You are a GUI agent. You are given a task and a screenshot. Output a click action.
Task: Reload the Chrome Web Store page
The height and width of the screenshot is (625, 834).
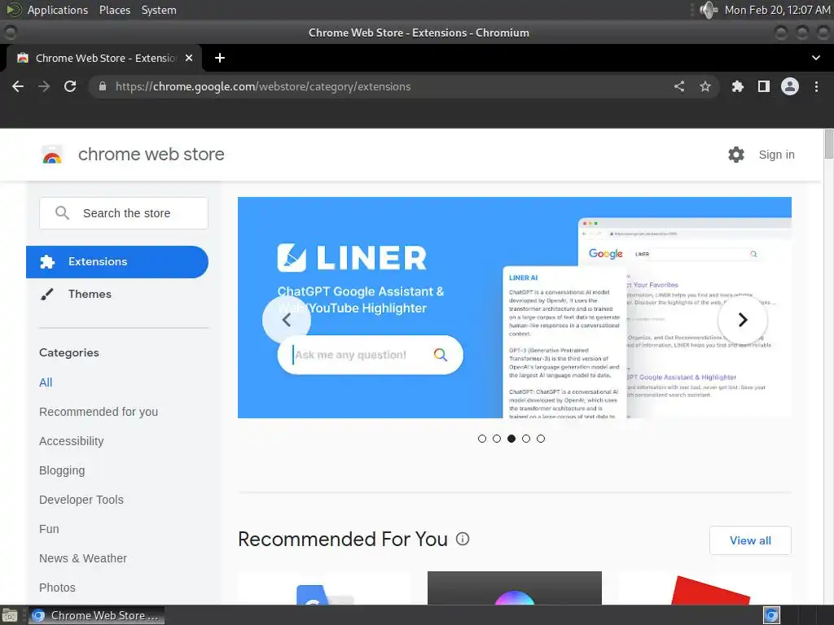tap(70, 86)
